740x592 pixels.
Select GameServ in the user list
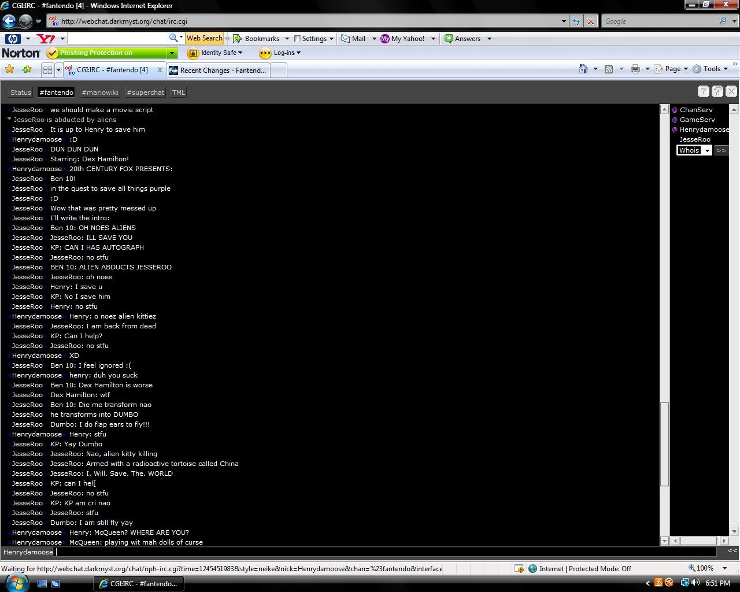tap(697, 120)
